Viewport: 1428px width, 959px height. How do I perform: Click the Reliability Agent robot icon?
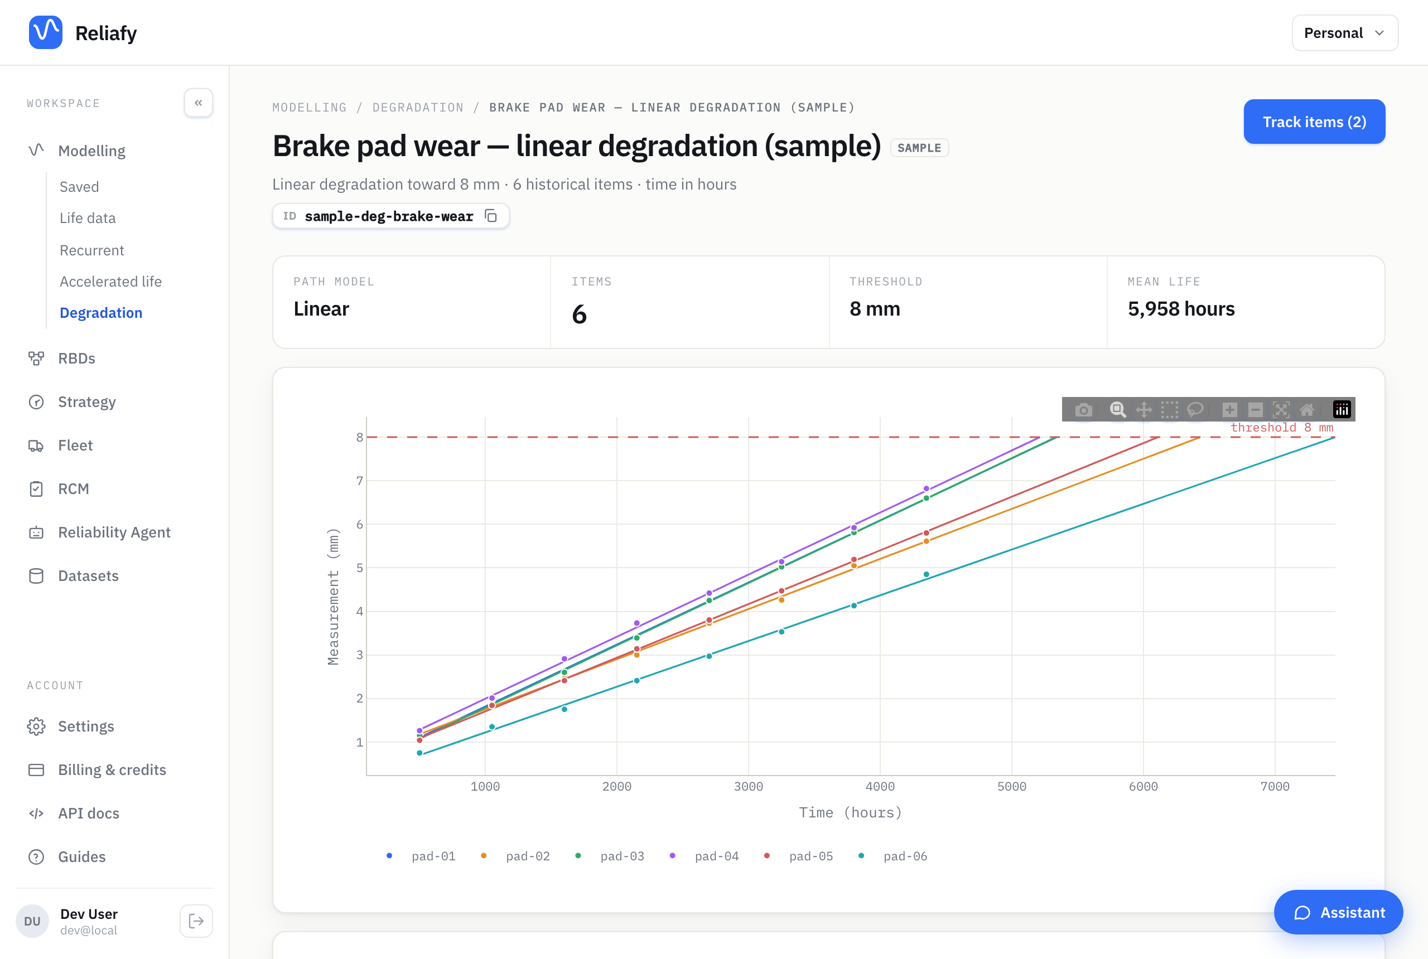click(x=36, y=532)
